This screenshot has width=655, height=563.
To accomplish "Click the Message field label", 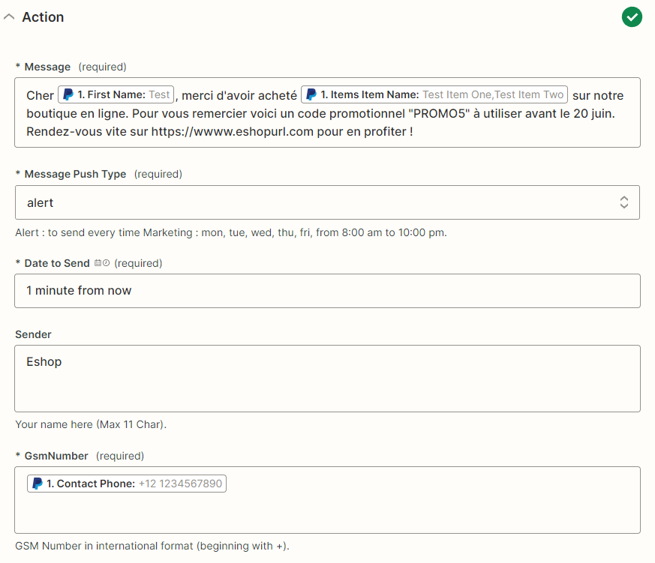I will [47, 67].
